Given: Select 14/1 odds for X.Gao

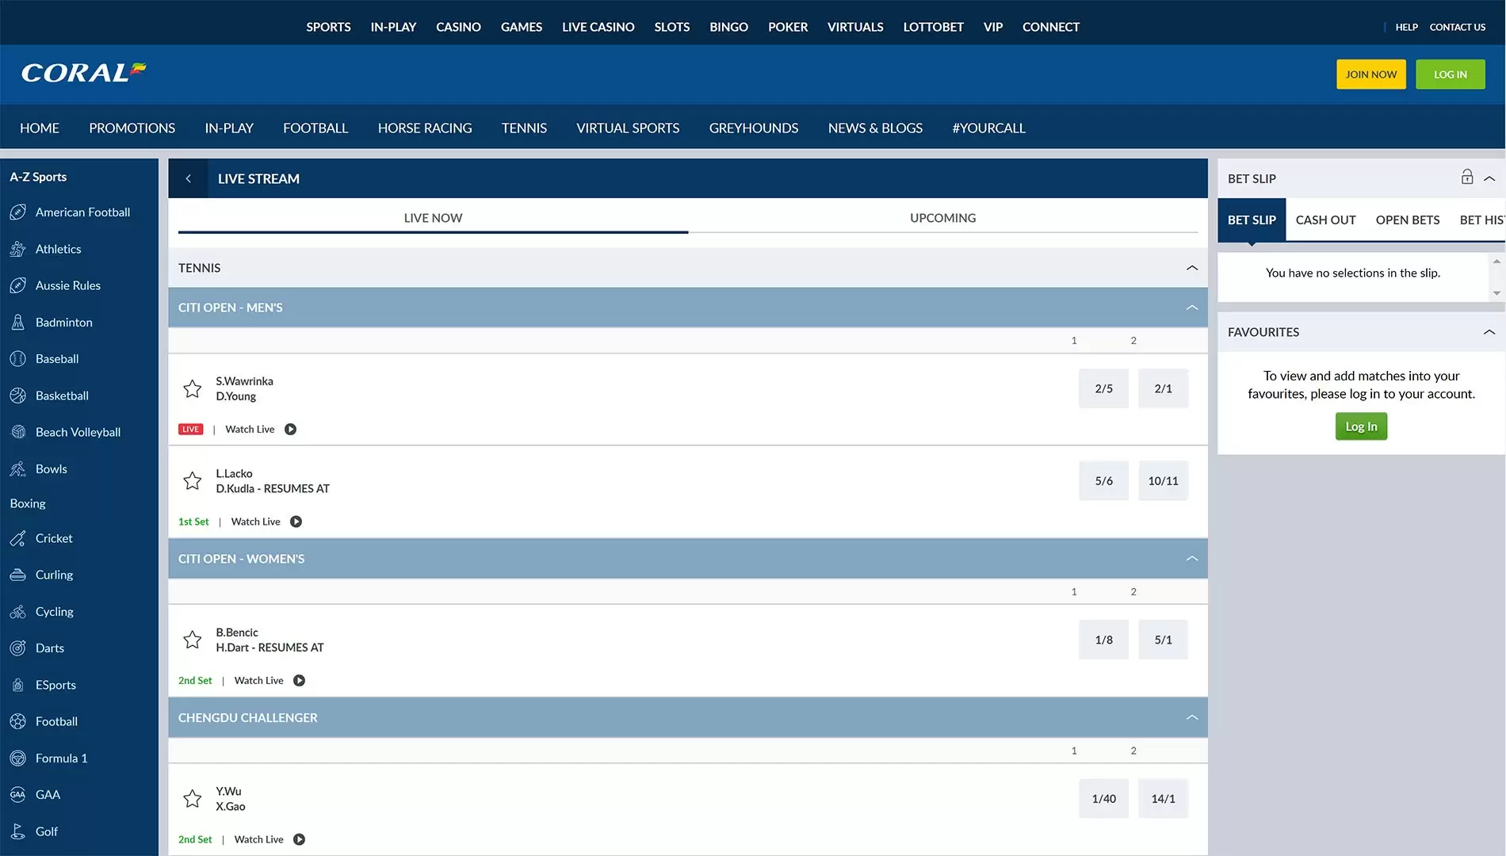Looking at the screenshot, I should point(1163,798).
